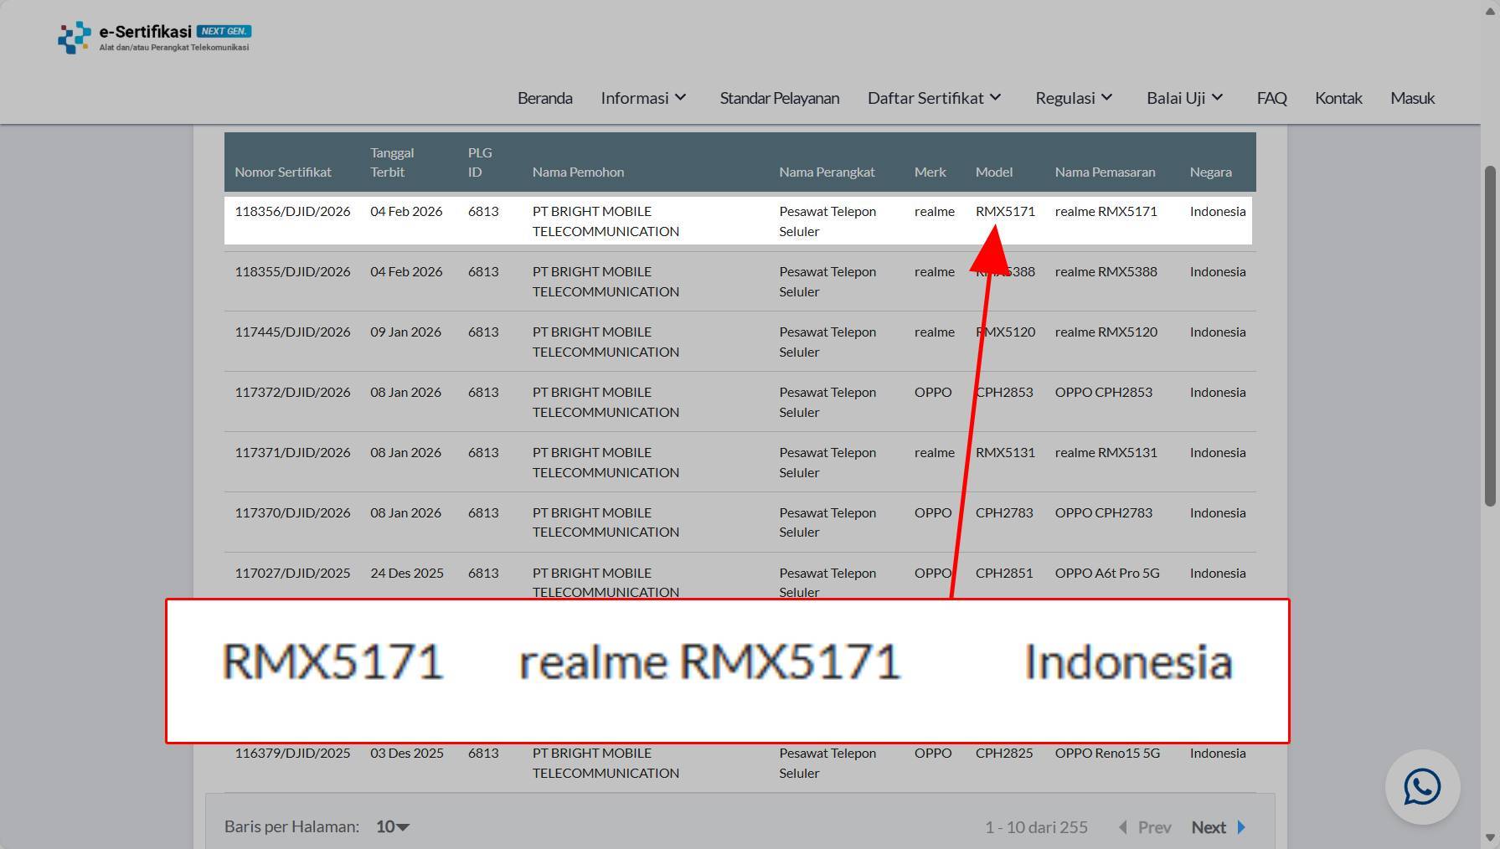Click marketing name OPPO CPH2783
The image size is (1500, 849).
click(x=1104, y=512)
